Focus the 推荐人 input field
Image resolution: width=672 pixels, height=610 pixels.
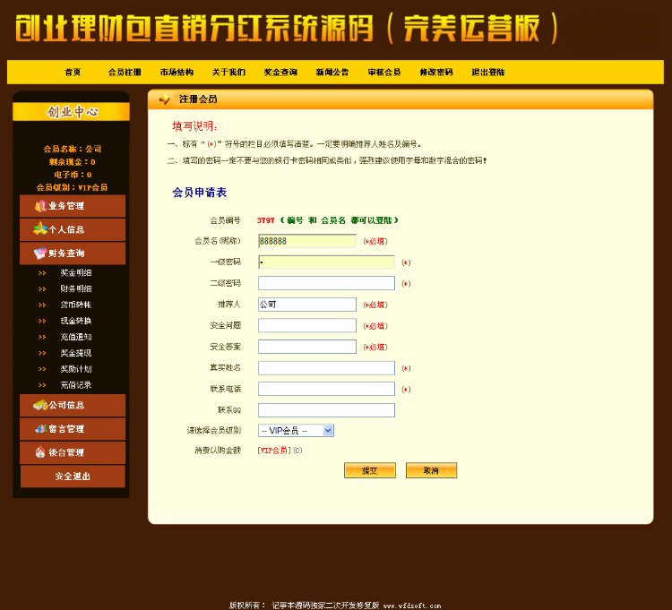pos(307,305)
